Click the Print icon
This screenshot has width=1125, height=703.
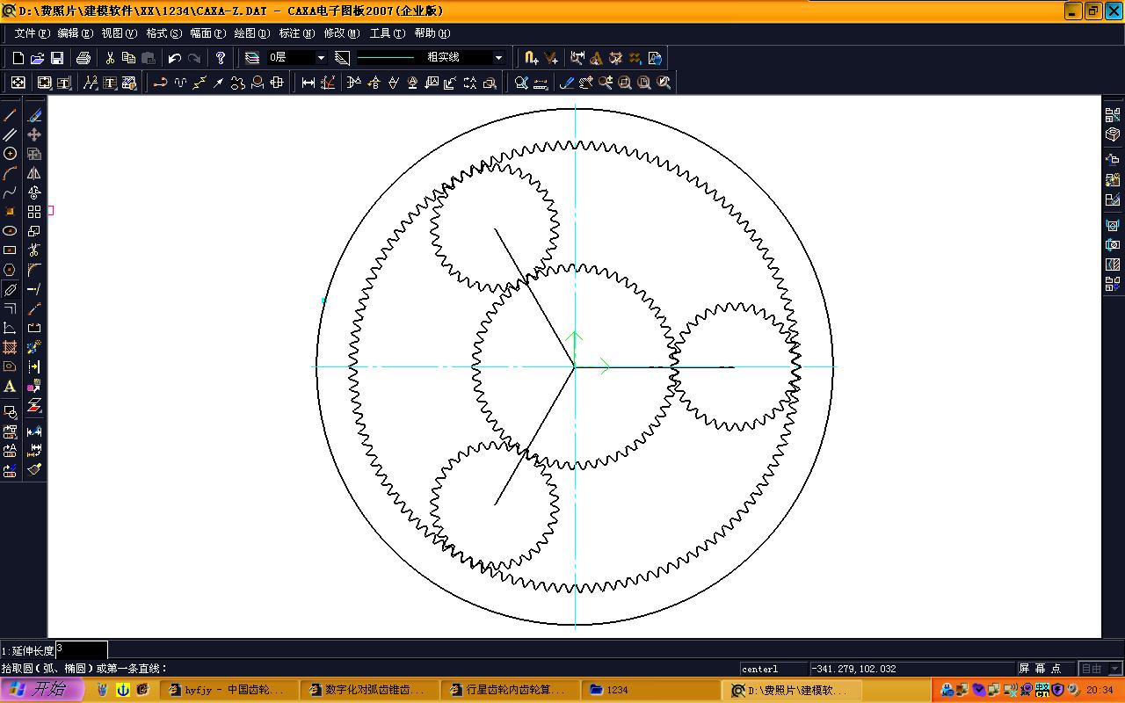tap(83, 58)
